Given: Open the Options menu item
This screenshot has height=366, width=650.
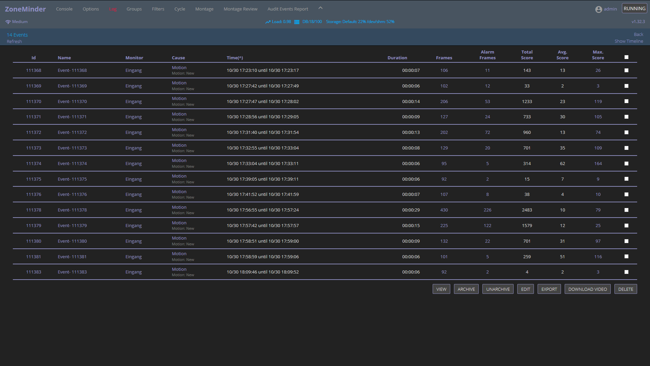Looking at the screenshot, I should pos(91,9).
